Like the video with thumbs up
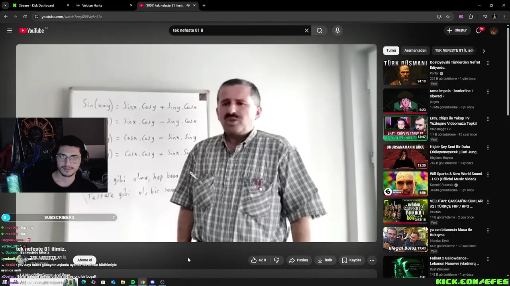 tap(258, 260)
